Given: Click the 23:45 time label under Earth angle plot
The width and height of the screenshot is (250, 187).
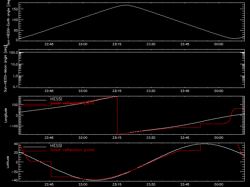Looking at the screenshot, I should [185, 44].
